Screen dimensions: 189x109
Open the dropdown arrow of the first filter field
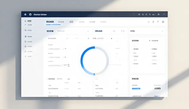coord(88,31)
